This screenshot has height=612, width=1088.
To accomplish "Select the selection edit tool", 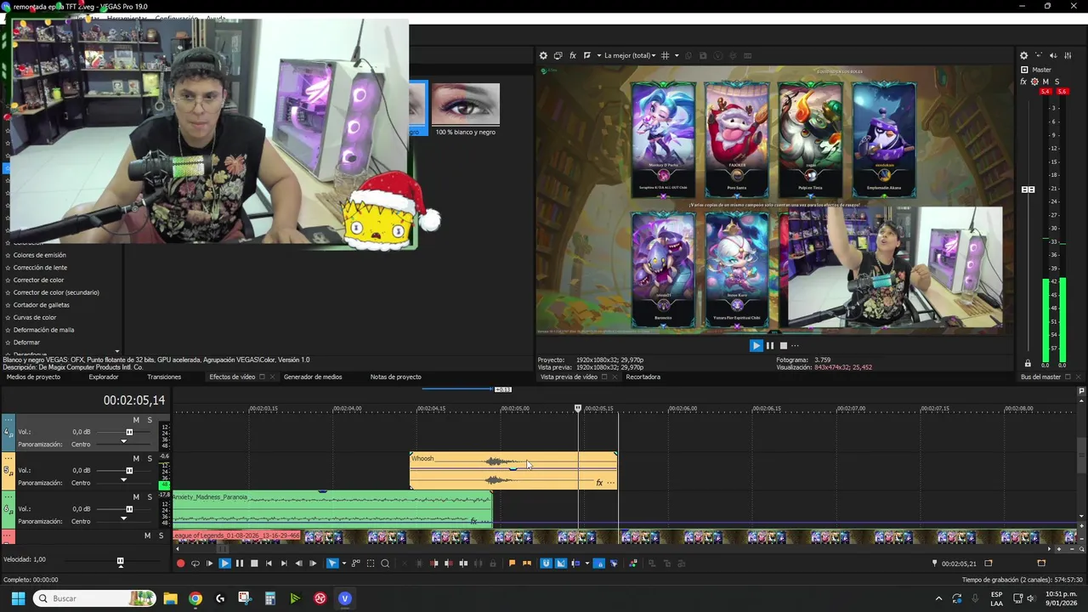I will tap(371, 563).
